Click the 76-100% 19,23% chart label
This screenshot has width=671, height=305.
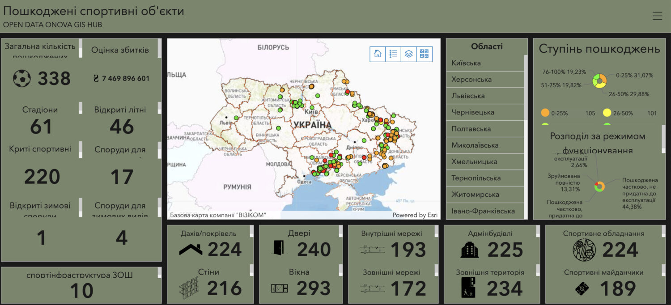coord(564,71)
